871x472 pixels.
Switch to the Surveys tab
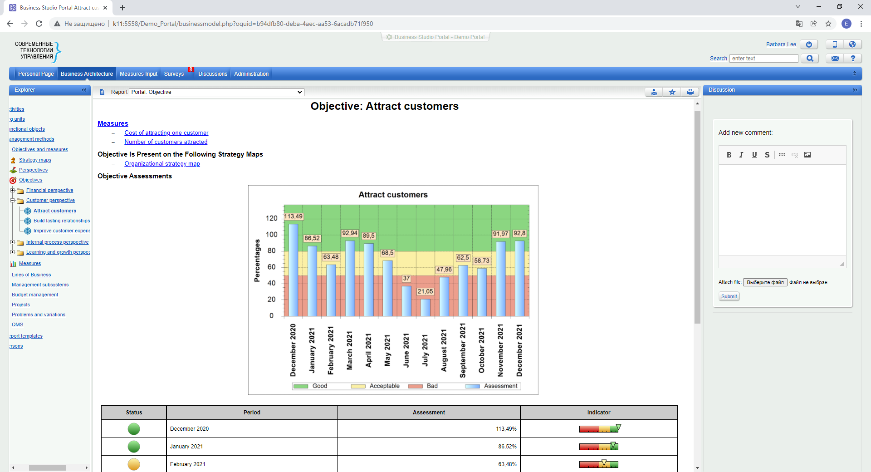coord(174,74)
